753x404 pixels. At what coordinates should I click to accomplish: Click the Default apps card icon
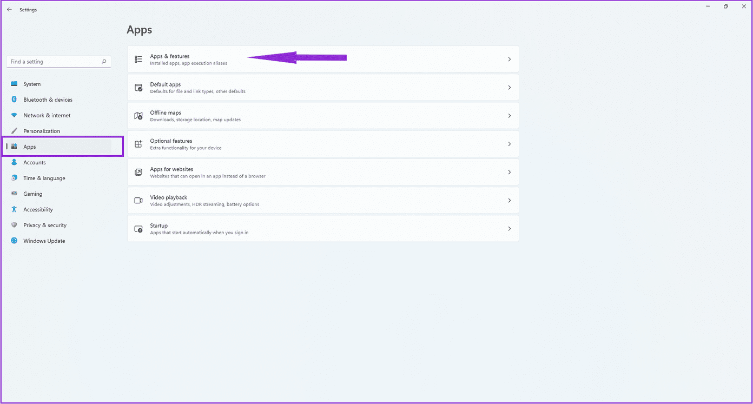point(138,88)
